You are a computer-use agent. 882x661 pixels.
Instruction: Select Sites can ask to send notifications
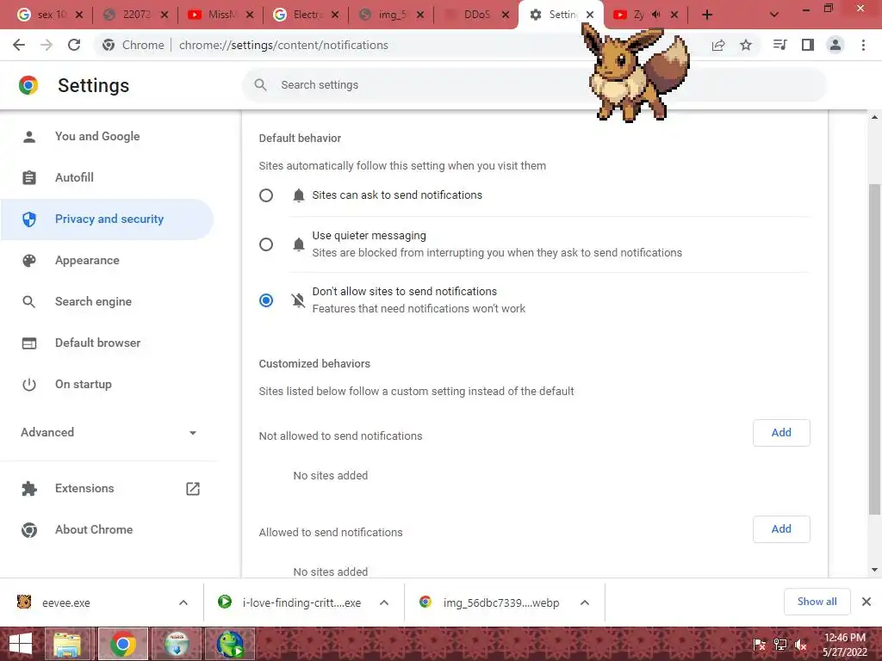click(266, 195)
